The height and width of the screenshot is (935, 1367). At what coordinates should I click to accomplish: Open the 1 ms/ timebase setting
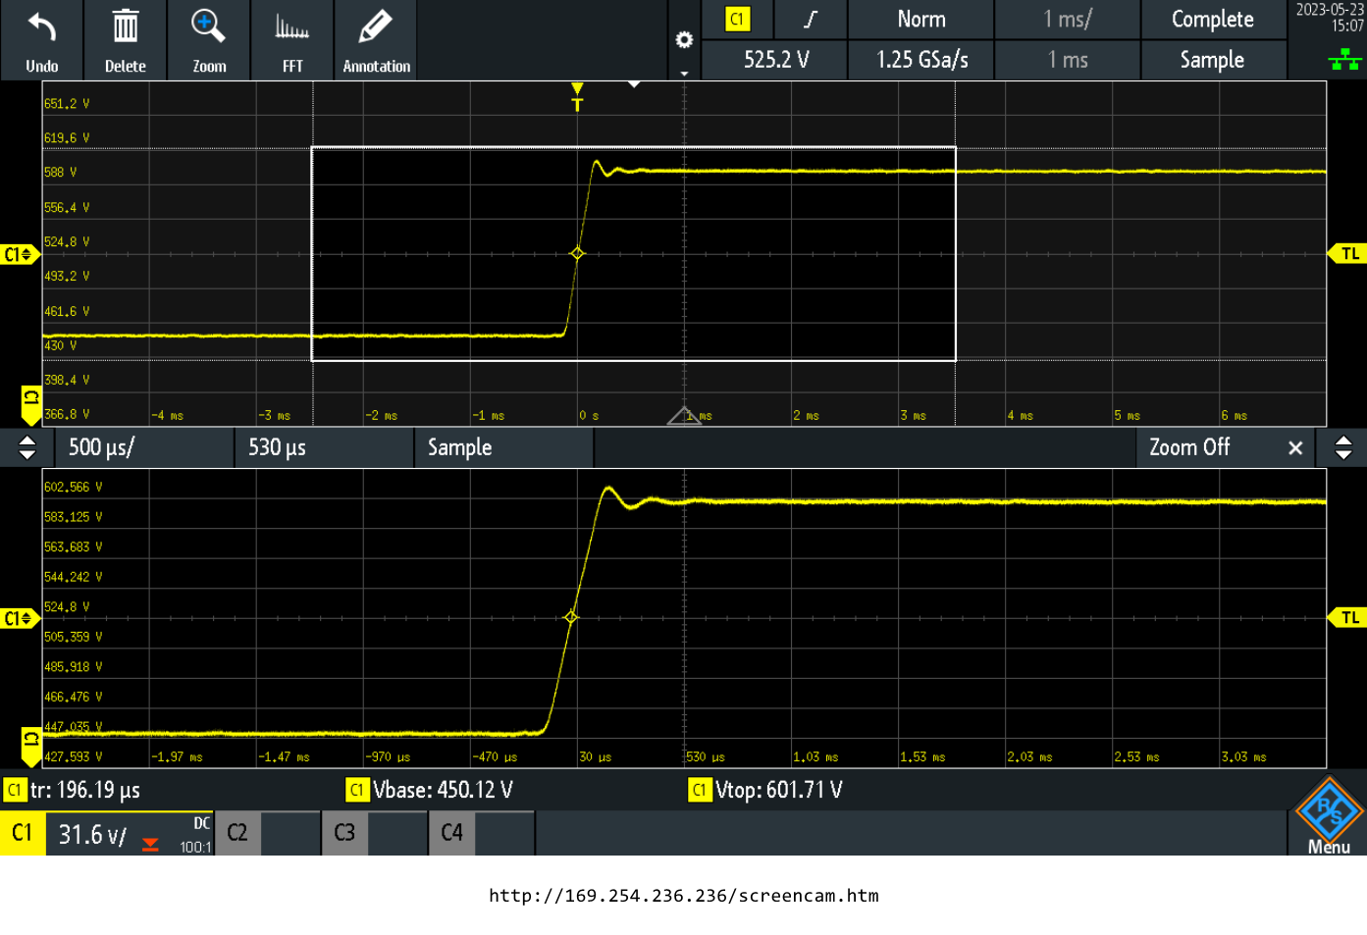(1067, 20)
